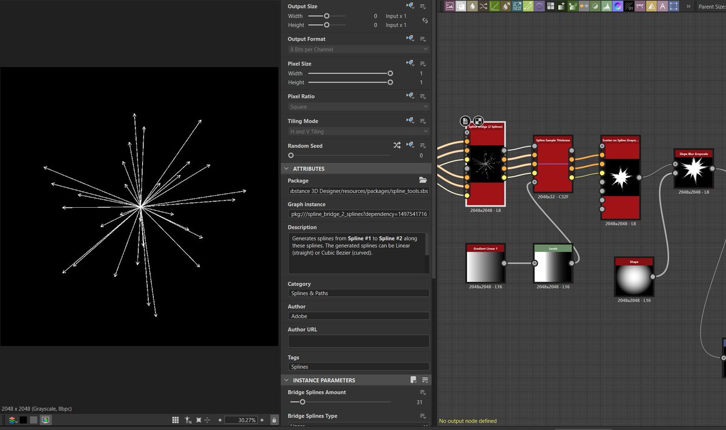Click the preset save icon in Instance Parameters
Screen dimensions: 726x430
[x=413, y=380]
